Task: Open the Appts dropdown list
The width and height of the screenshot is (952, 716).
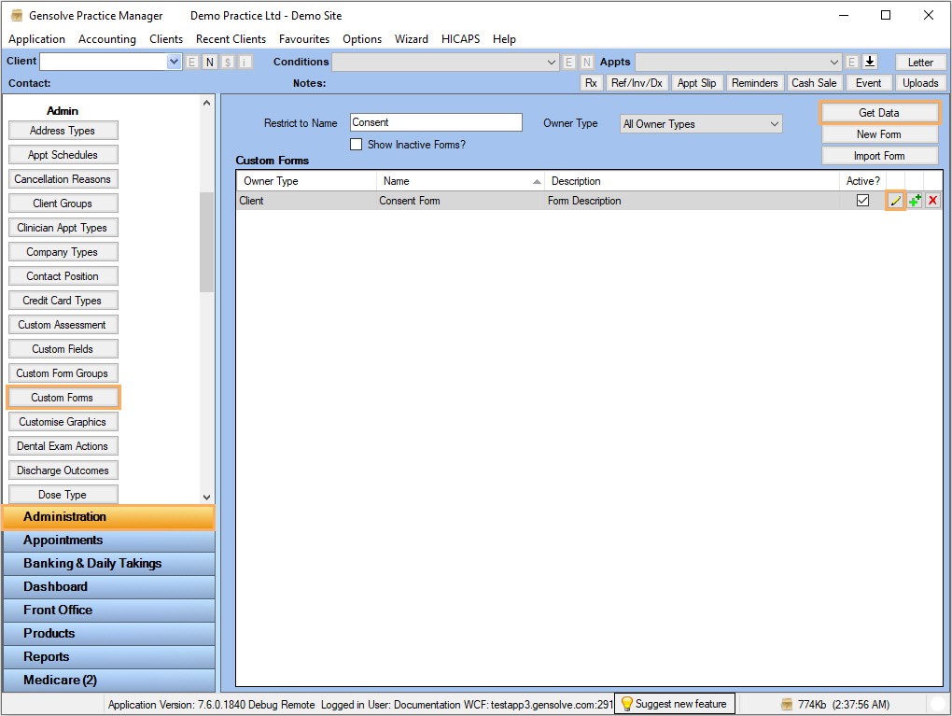Action: 835,61
